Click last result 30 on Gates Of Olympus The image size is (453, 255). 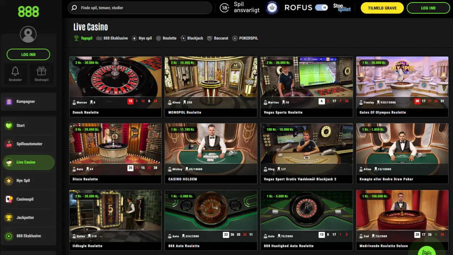417,101
